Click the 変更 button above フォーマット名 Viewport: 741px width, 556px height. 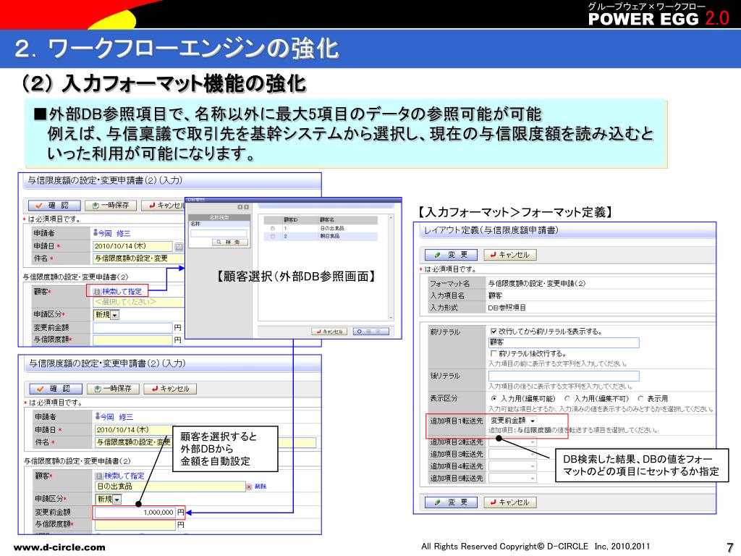tap(452, 255)
